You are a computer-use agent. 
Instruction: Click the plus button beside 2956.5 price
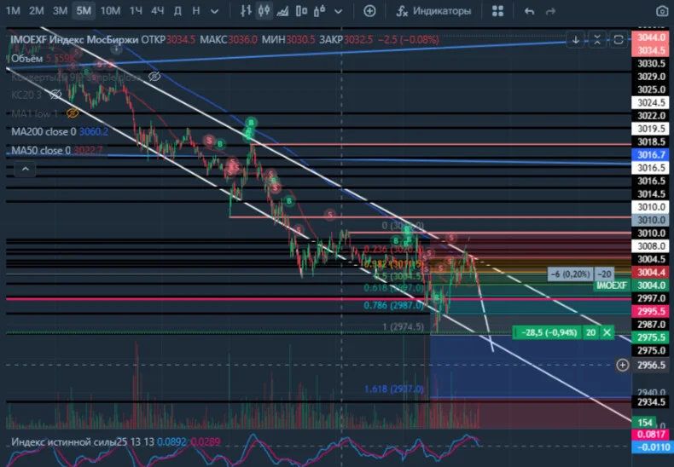623,365
